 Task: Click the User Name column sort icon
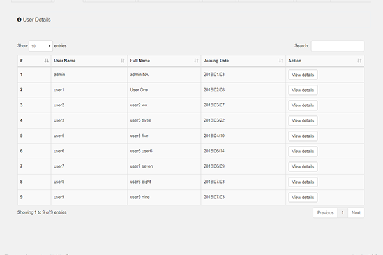(x=123, y=61)
